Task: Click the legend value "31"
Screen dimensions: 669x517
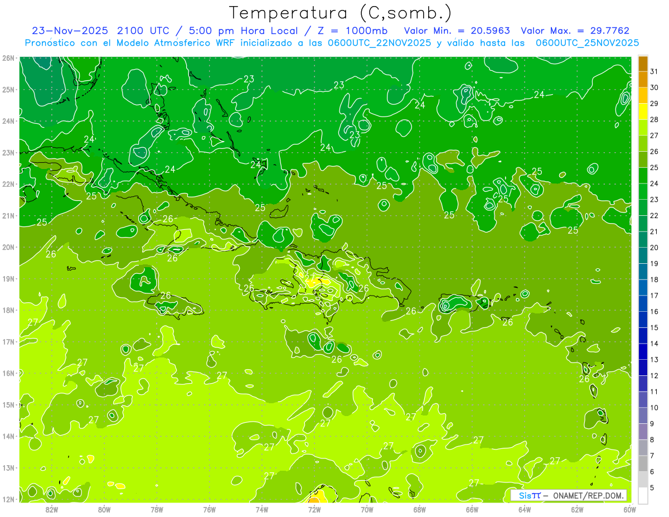Action: tap(655, 71)
